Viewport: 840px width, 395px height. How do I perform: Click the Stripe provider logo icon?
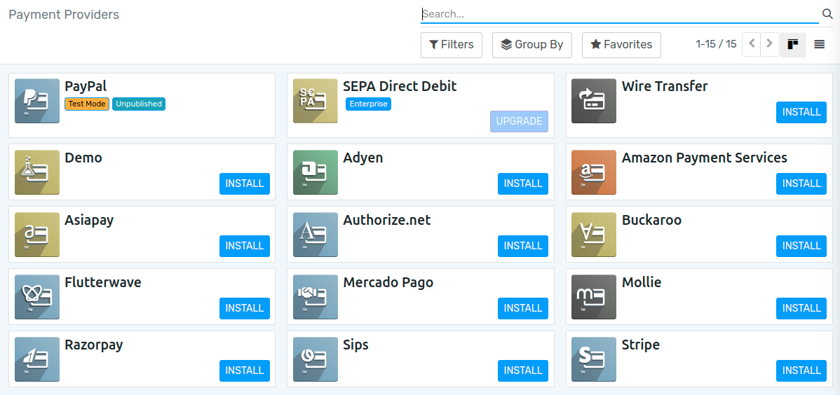[x=594, y=359]
